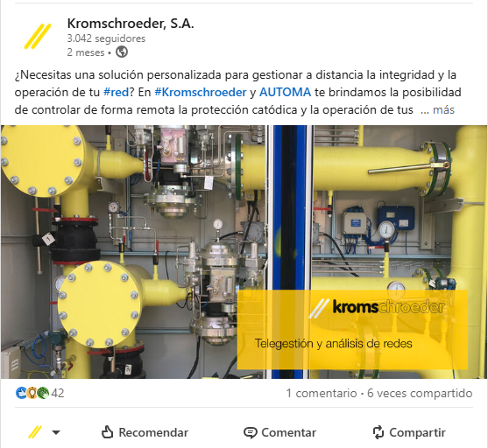The image size is (488, 448).
Task: Follow the #red hashtag link
Action: 117,93
